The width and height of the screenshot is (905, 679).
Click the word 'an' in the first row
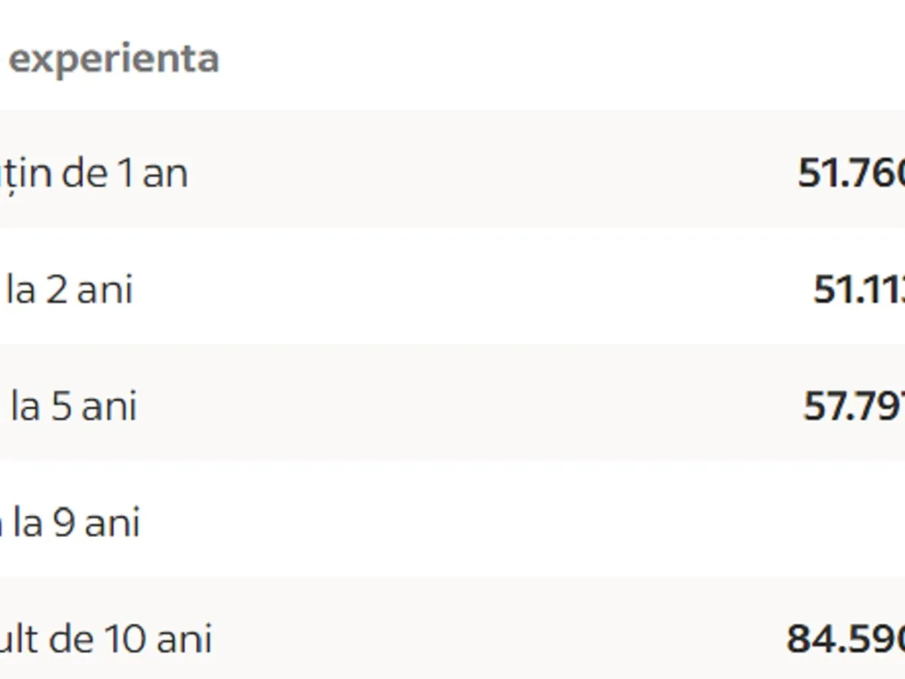(x=165, y=174)
